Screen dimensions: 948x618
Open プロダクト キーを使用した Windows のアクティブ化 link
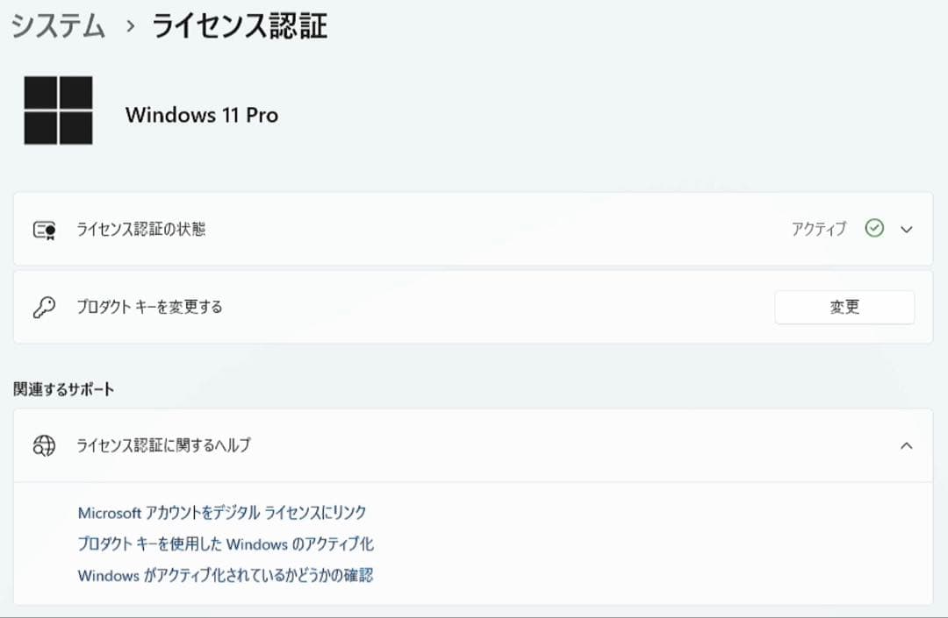(x=225, y=543)
